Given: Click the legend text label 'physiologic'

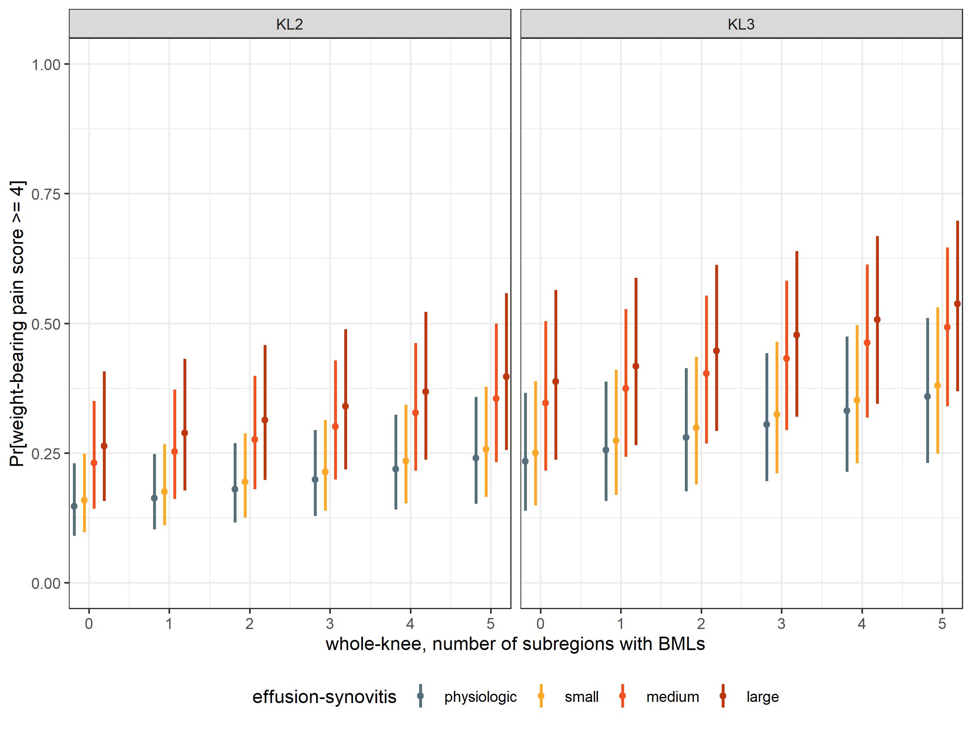Looking at the screenshot, I should coord(480,697).
